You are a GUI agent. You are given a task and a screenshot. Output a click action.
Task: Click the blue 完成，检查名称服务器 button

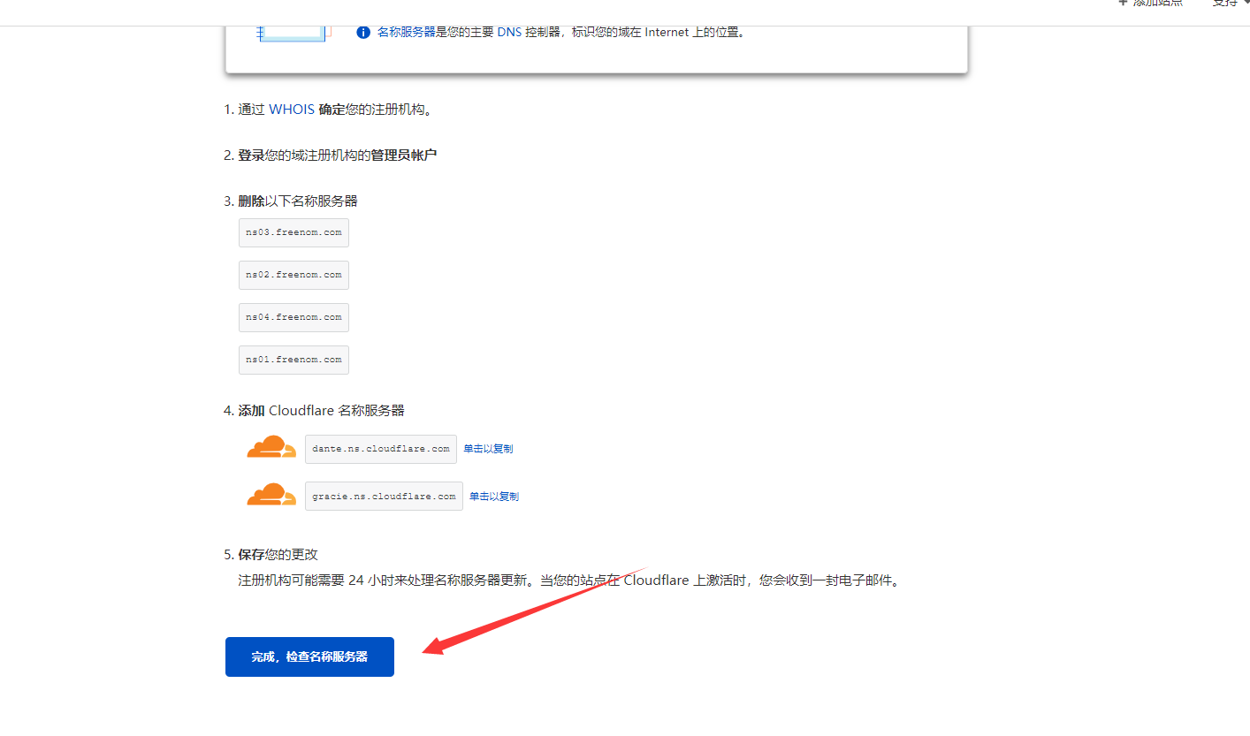309,656
